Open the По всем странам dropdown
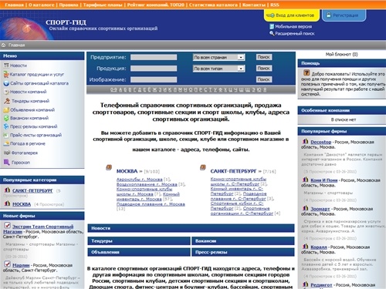Viewport: 386px width, 289px height. pos(218,57)
